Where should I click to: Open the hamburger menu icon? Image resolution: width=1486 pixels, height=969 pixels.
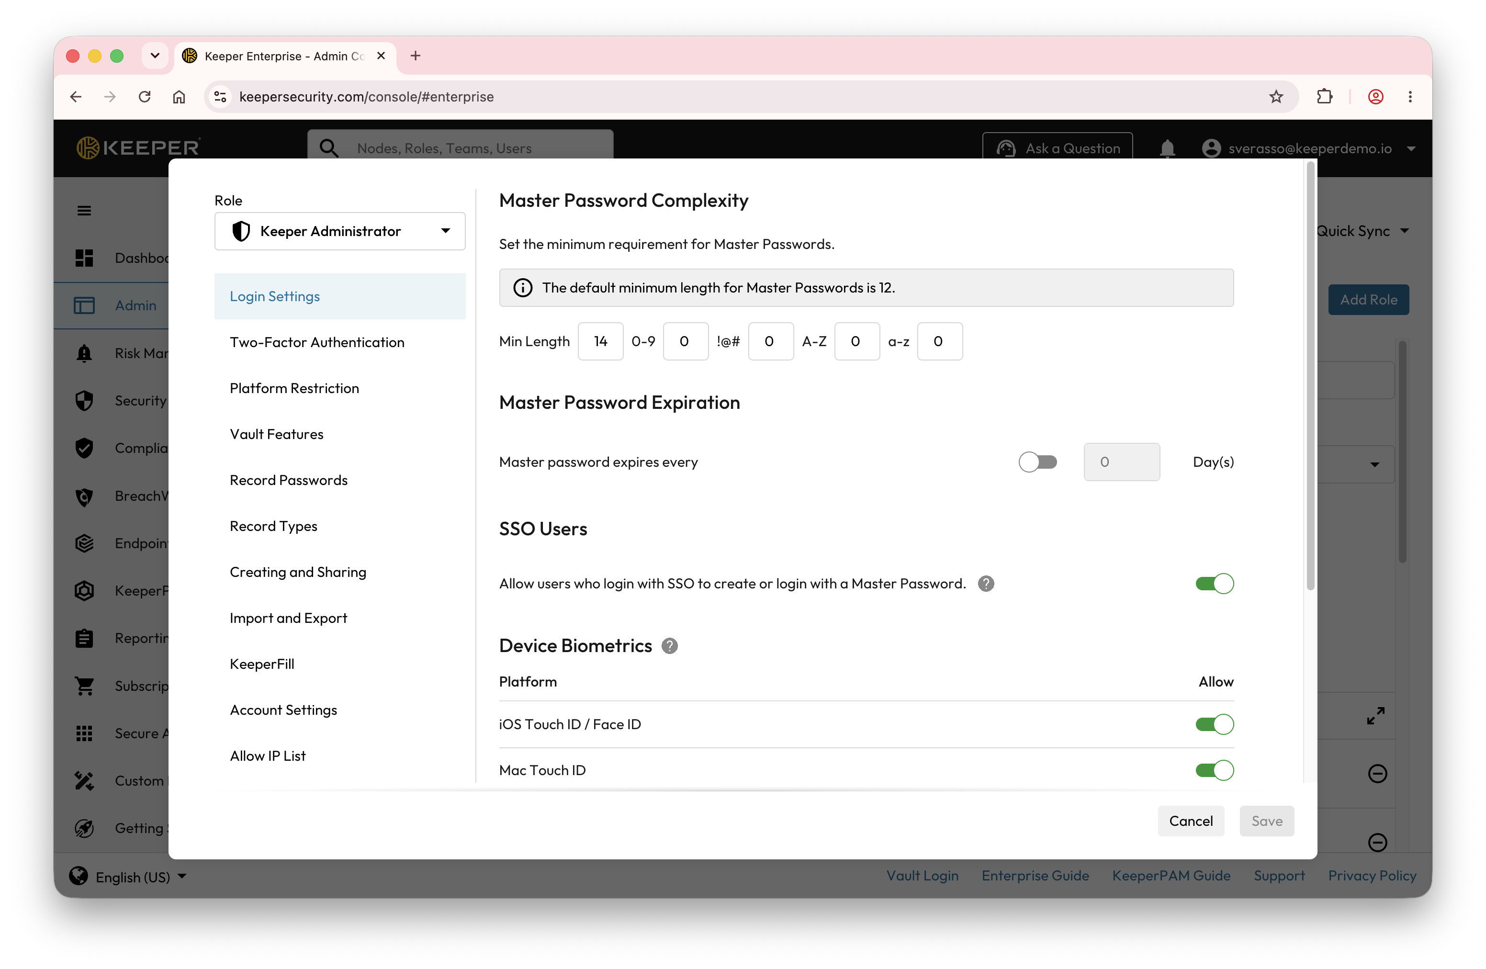(x=84, y=210)
